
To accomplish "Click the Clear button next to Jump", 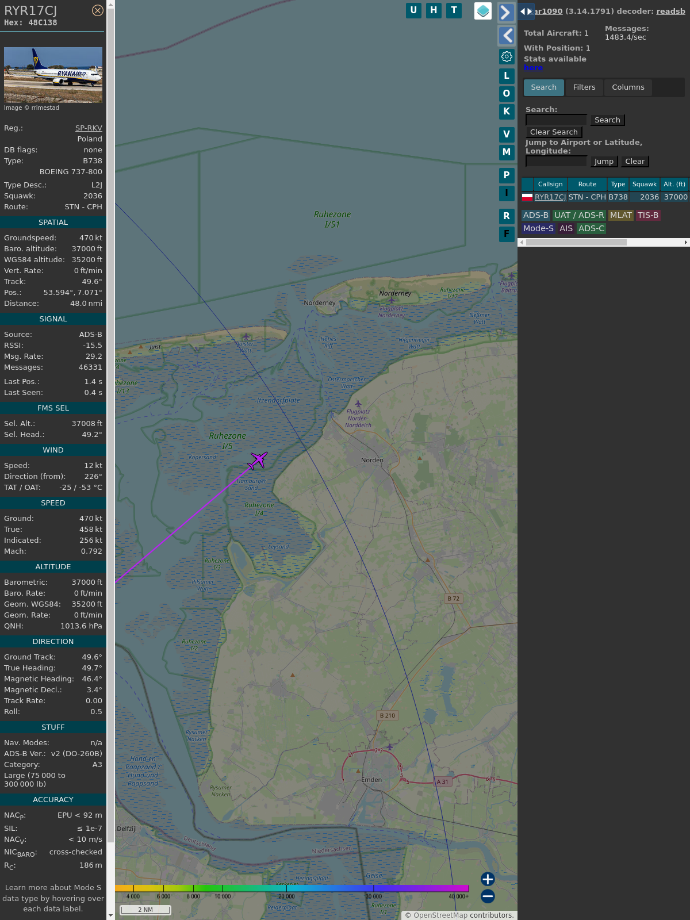I will click(635, 162).
